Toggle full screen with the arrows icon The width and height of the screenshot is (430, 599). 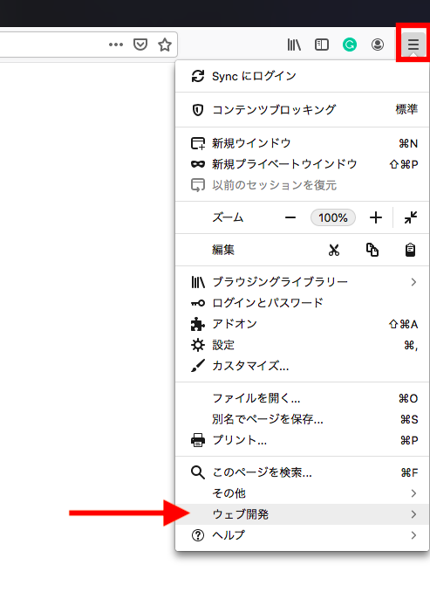tap(411, 217)
